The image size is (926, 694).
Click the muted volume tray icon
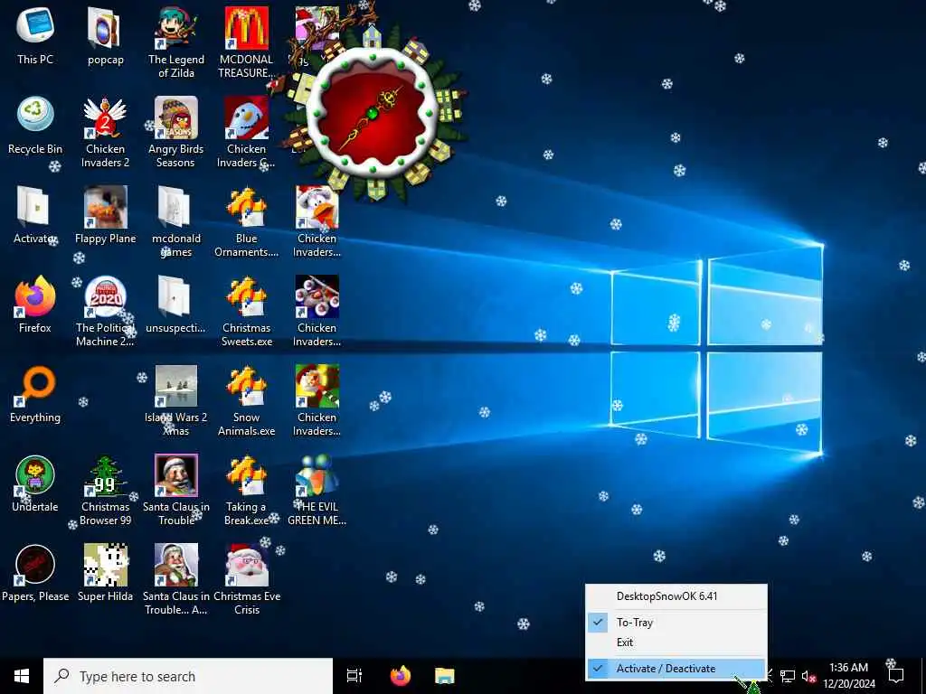pyautogui.click(x=808, y=676)
